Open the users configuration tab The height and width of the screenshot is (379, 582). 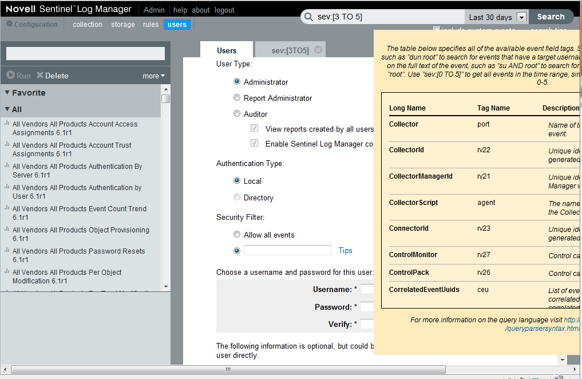click(177, 25)
